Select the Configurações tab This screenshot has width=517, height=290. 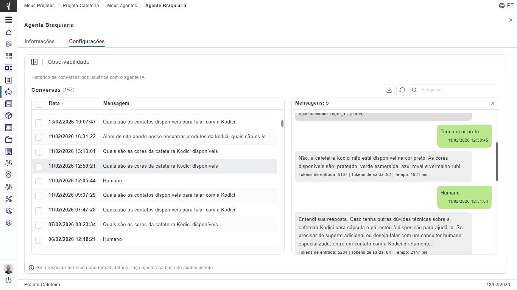(87, 42)
